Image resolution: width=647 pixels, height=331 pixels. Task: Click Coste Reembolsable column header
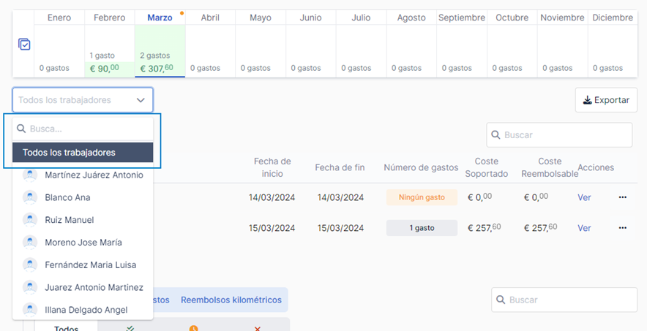[x=550, y=167]
